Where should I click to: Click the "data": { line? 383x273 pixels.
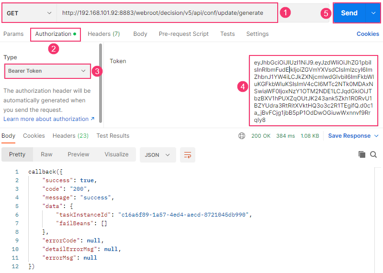[57, 206]
